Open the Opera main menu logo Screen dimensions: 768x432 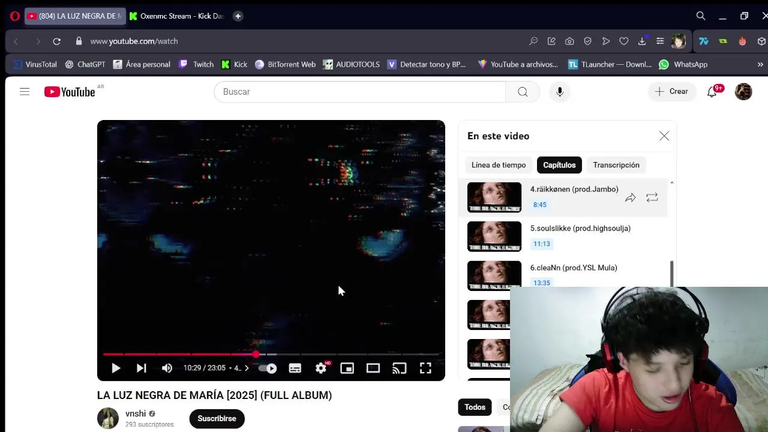tap(15, 16)
